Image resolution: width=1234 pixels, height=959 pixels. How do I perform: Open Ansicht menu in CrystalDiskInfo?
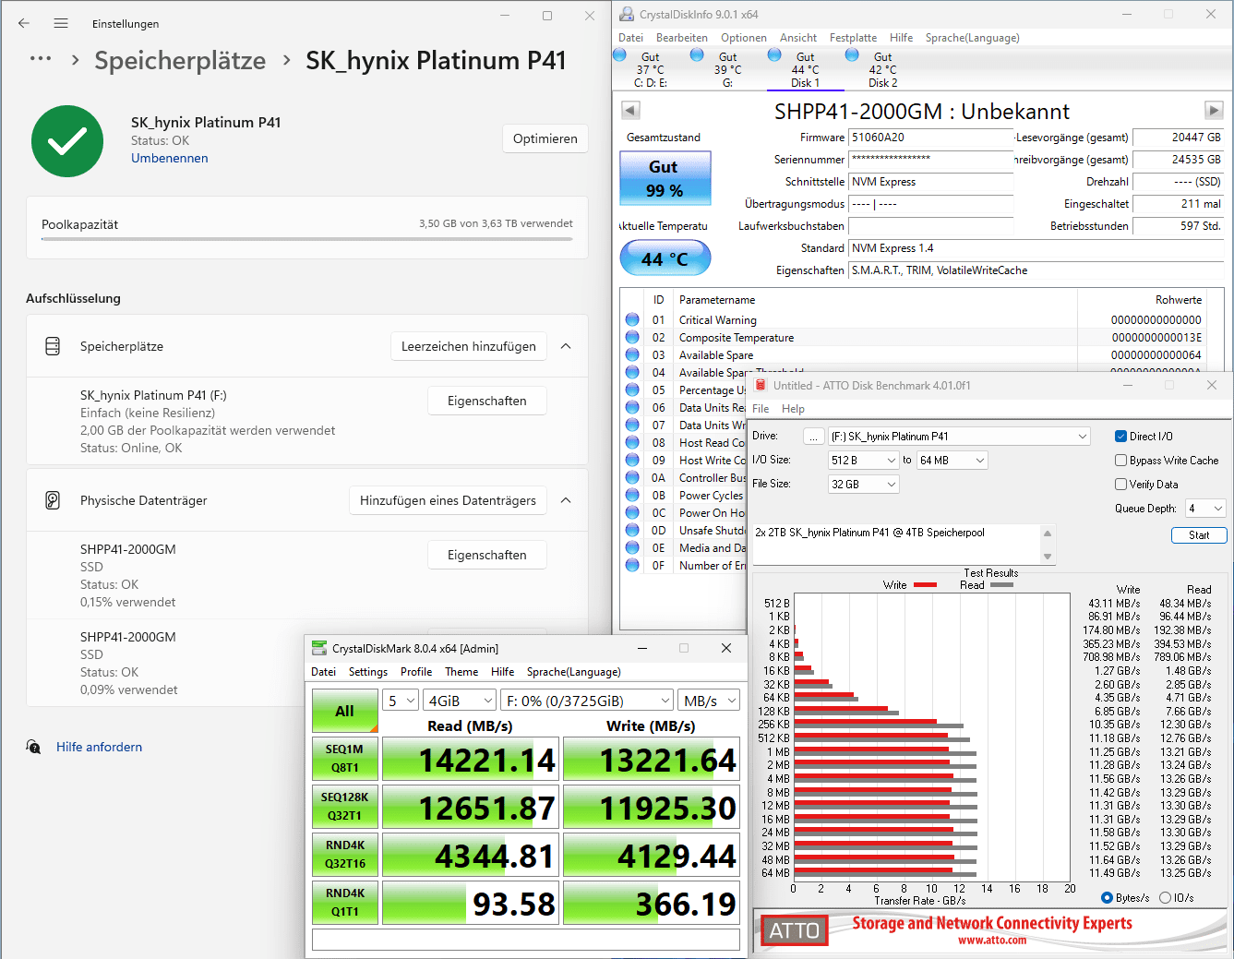(798, 38)
